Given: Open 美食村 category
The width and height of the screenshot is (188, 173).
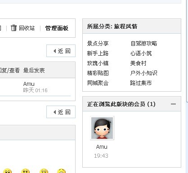Looking at the screenshot, I should pos(138,63).
